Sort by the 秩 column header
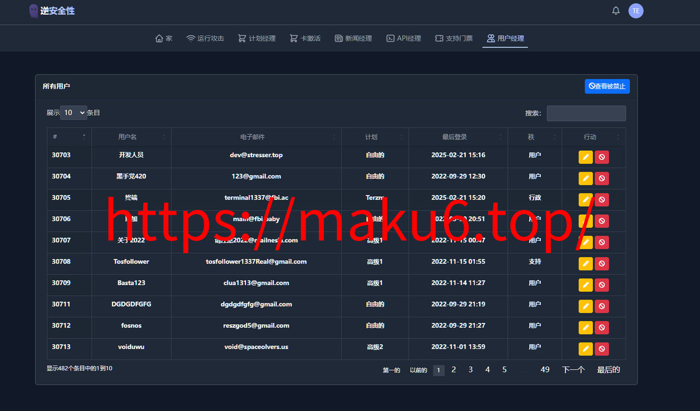The width and height of the screenshot is (700, 411). pos(534,137)
